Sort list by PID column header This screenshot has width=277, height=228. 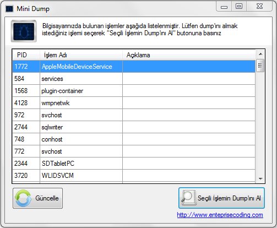[26, 55]
